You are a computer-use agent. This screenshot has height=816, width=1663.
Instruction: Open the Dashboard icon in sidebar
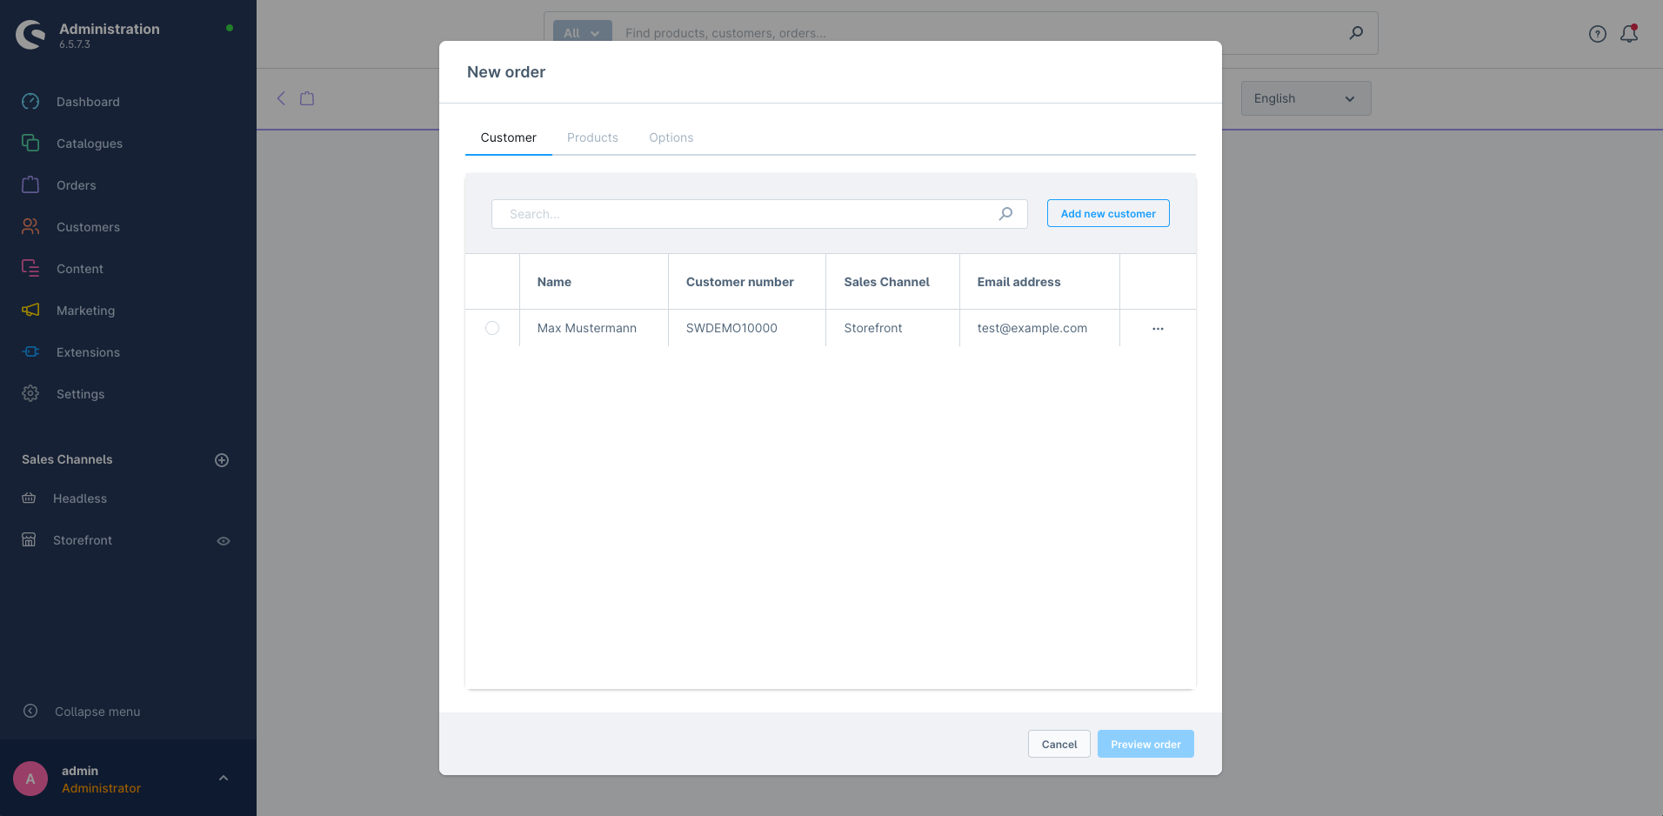[30, 102]
